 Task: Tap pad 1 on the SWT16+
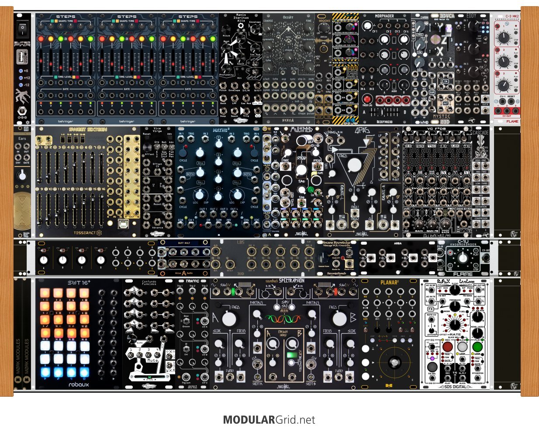[x=45, y=293]
